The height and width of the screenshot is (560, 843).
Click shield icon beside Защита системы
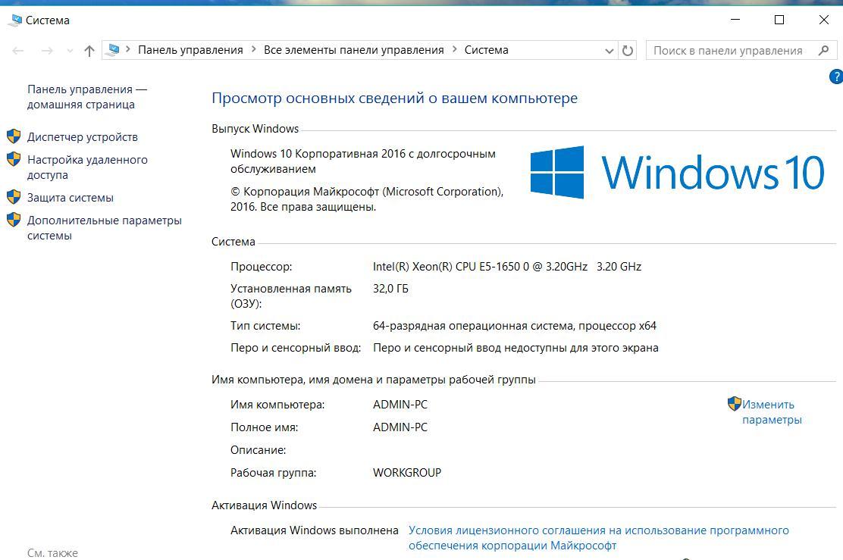(x=14, y=197)
